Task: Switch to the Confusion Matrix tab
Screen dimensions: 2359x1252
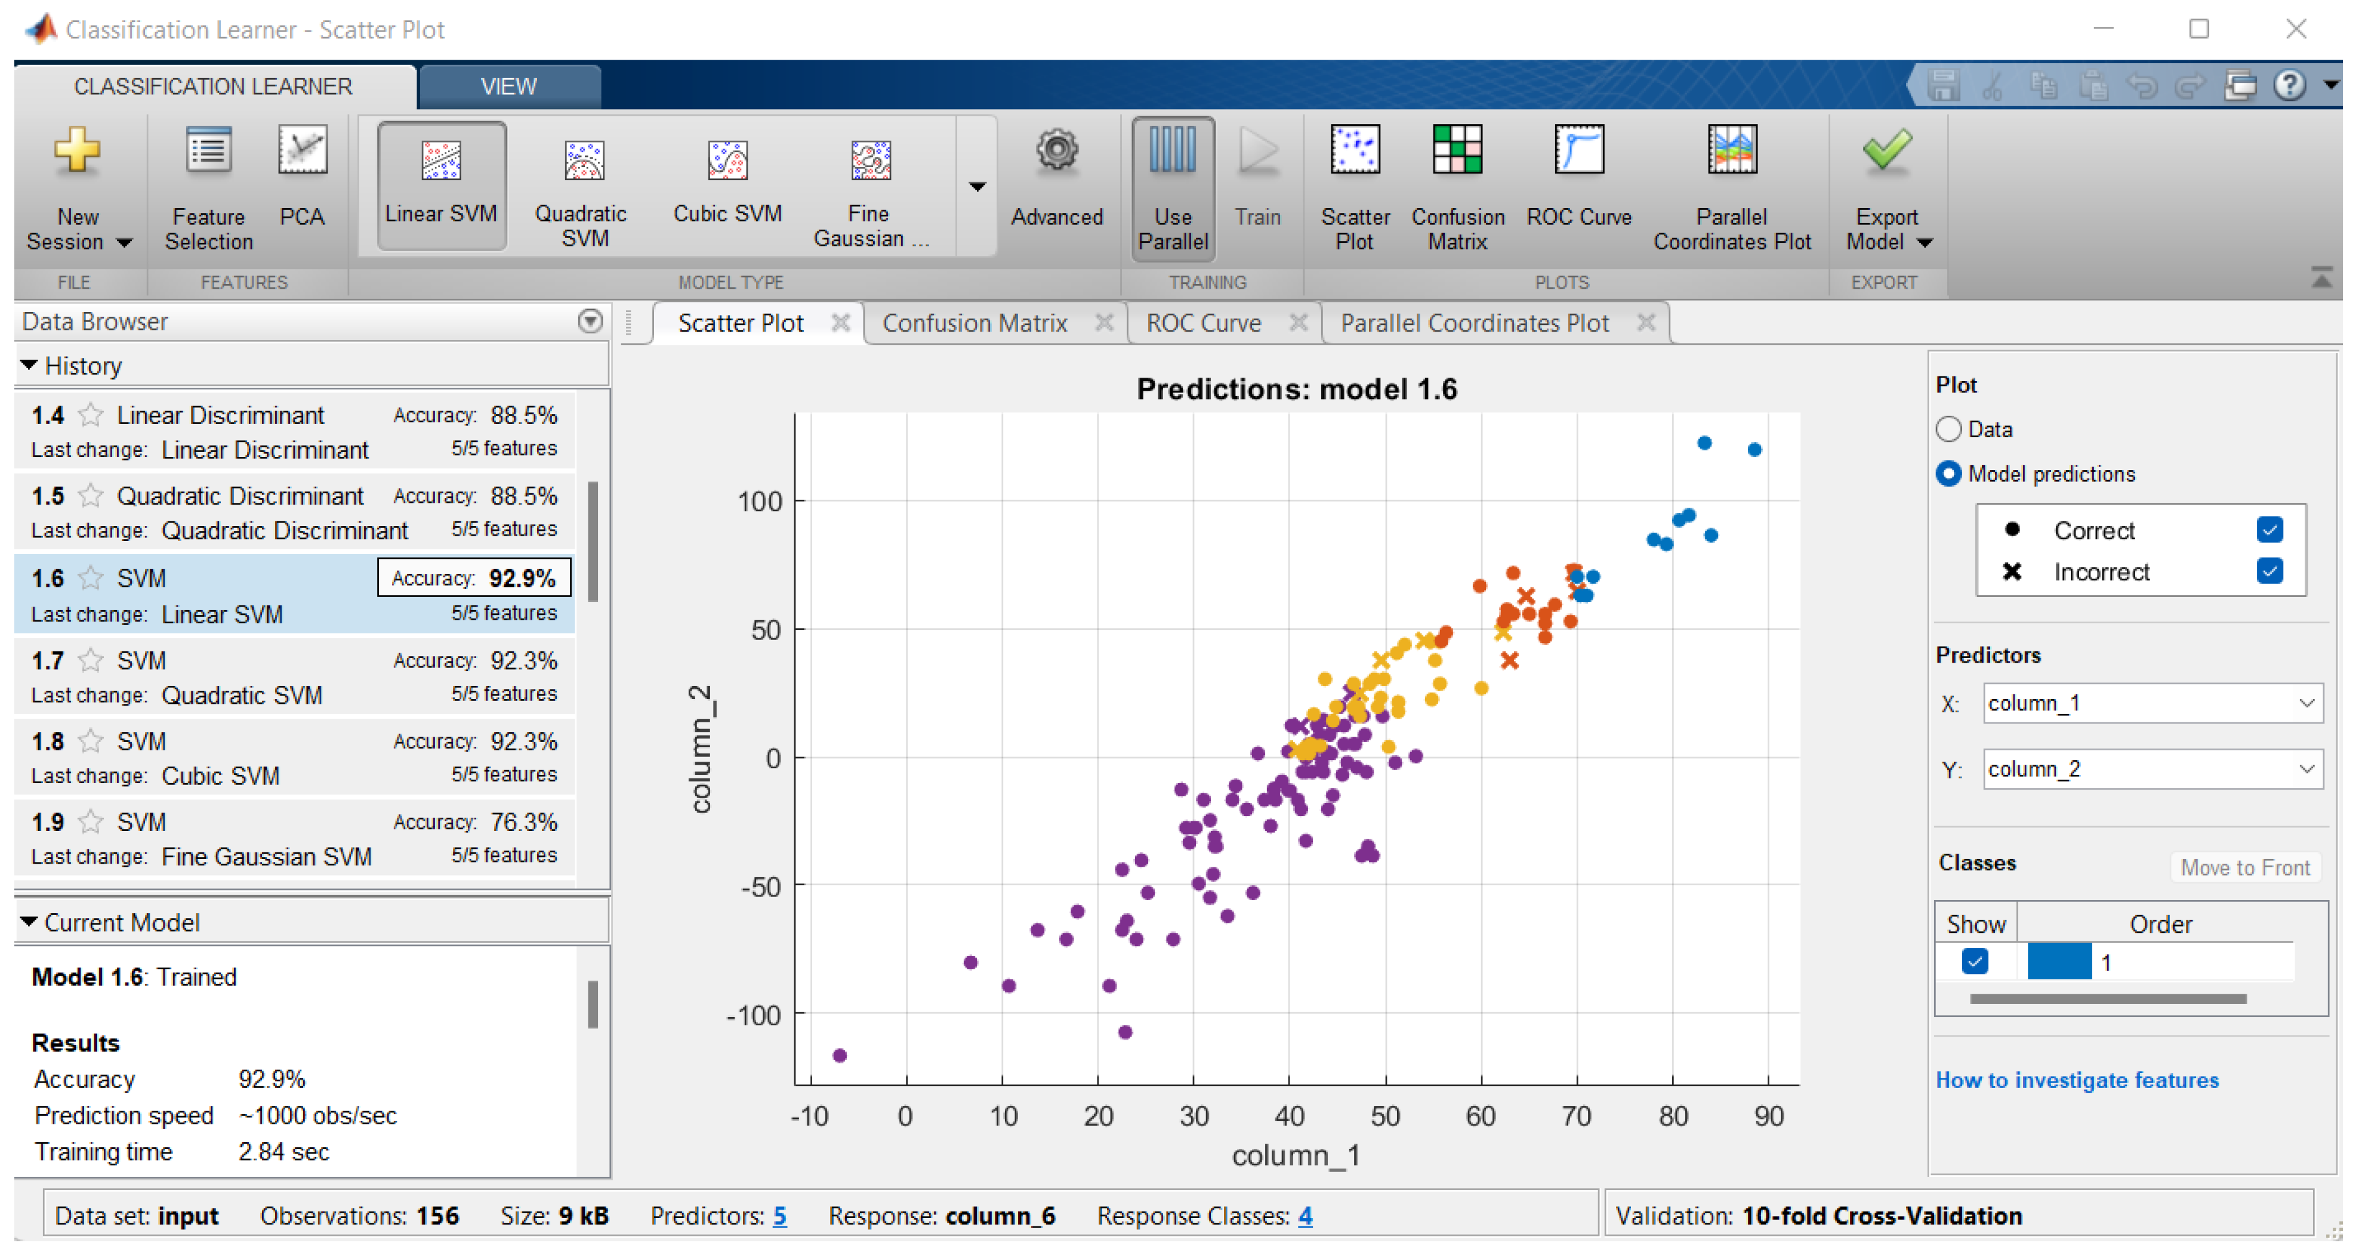Action: (975, 323)
